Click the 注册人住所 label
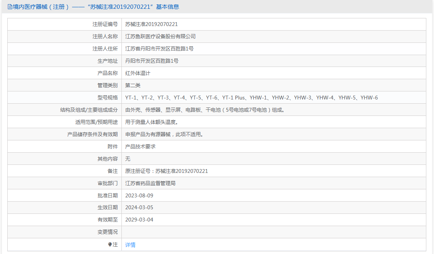This screenshot has width=434, height=254. pos(105,49)
